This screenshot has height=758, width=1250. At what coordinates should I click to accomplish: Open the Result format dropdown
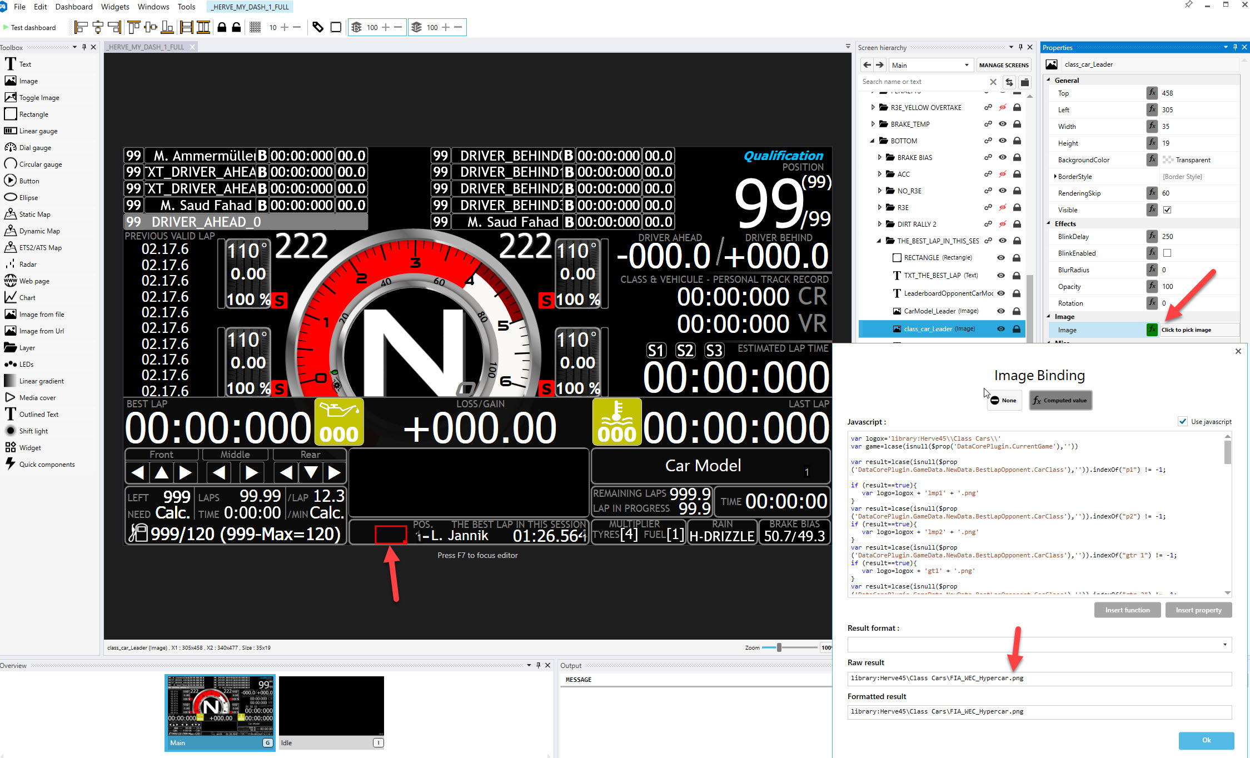click(1225, 645)
